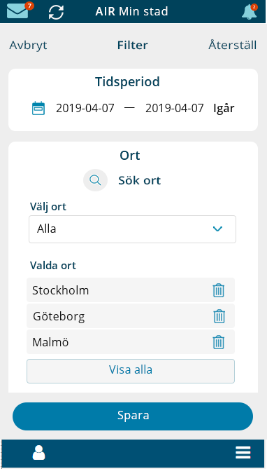Expand the Välj ort dropdown showing Alla
Image resolution: width=267 pixels, height=469 pixels.
click(x=133, y=229)
